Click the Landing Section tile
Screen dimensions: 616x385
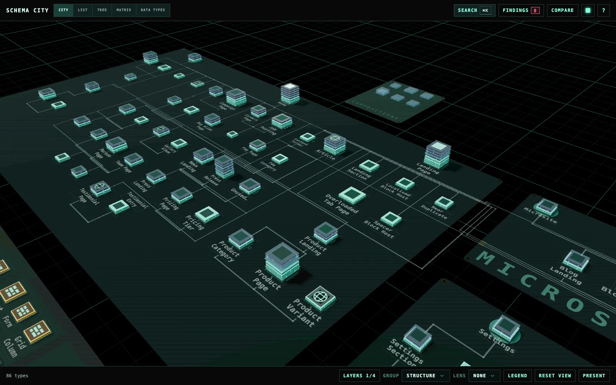[369, 166]
